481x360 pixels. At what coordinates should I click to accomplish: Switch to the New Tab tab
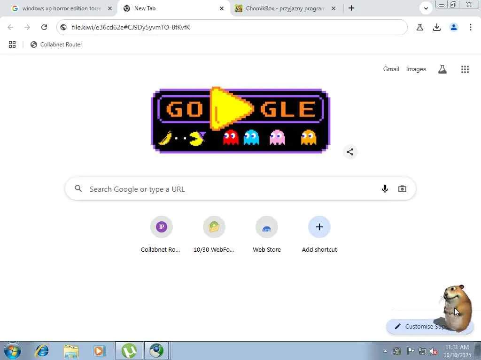point(173,8)
